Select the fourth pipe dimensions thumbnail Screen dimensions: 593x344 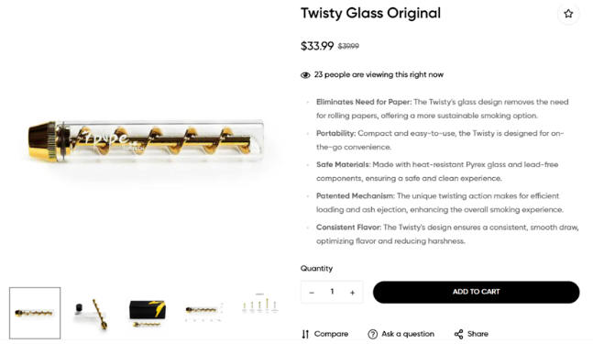point(203,312)
